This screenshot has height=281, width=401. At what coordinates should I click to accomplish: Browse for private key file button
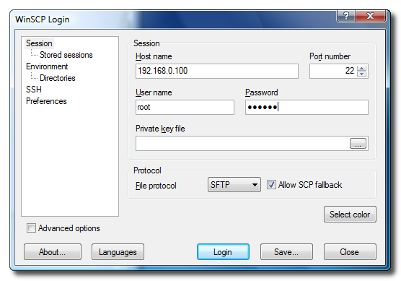pos(358,144)
